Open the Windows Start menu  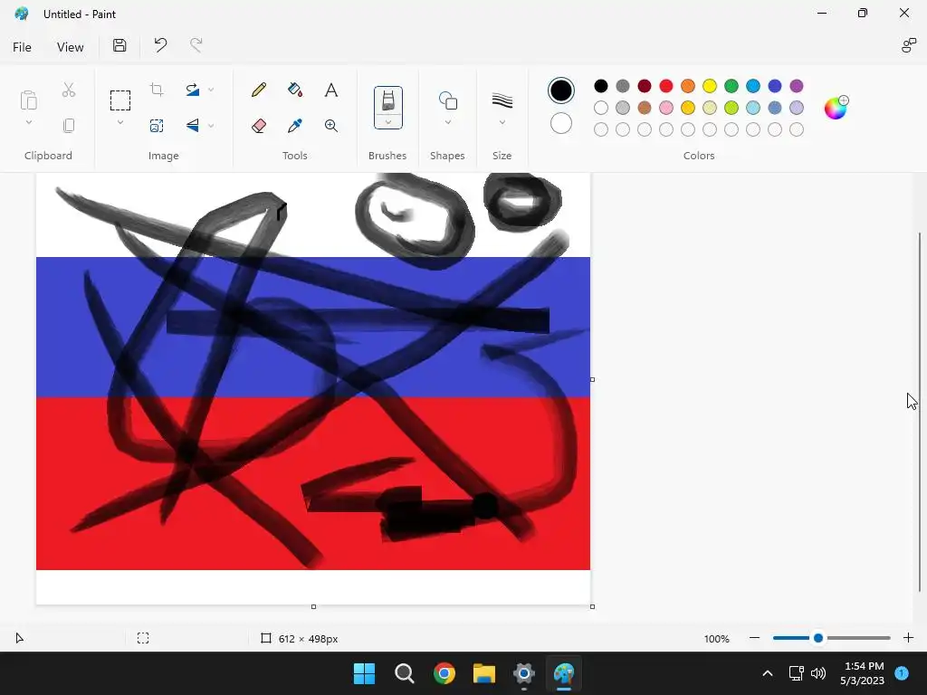pyautogui.click(x=364, y=673)
